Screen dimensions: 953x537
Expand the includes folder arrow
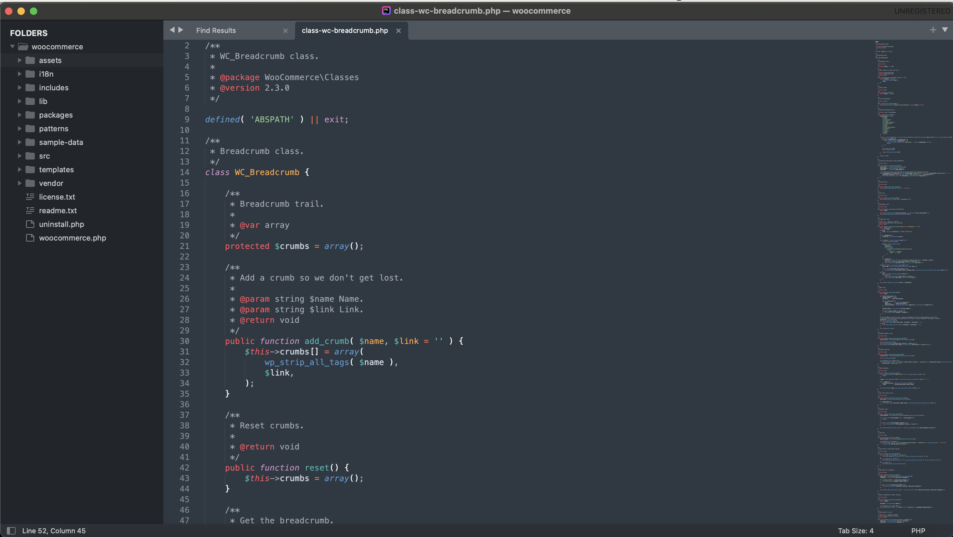[x=20, y=88]
